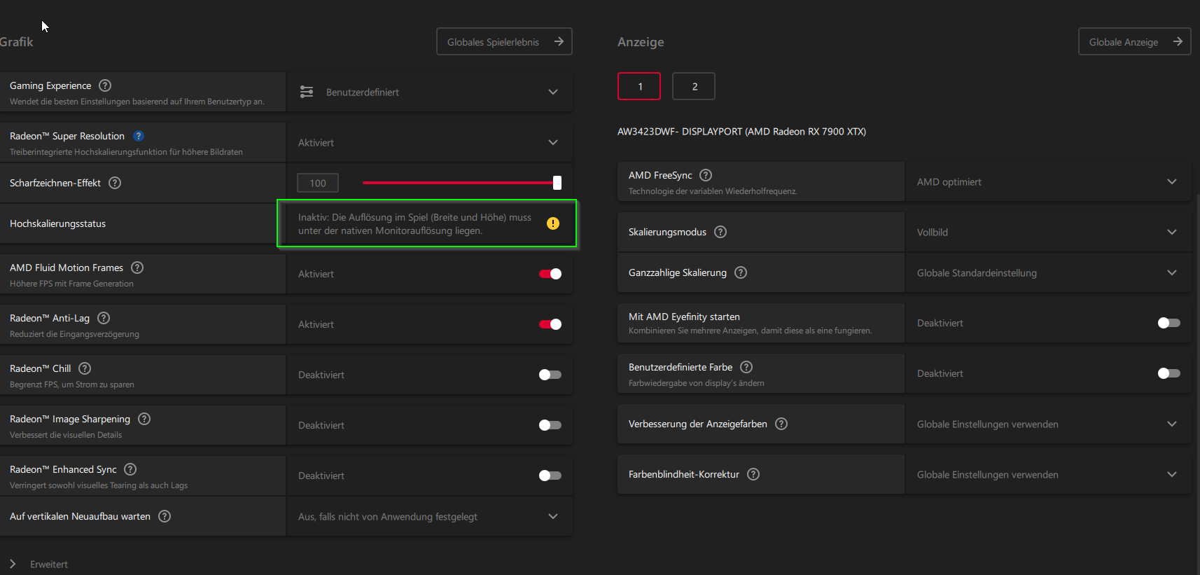Open Ganzzahlige Skalierung dropdown
The width and height of the screenshot is (1200, 575).
(1048, 272)
